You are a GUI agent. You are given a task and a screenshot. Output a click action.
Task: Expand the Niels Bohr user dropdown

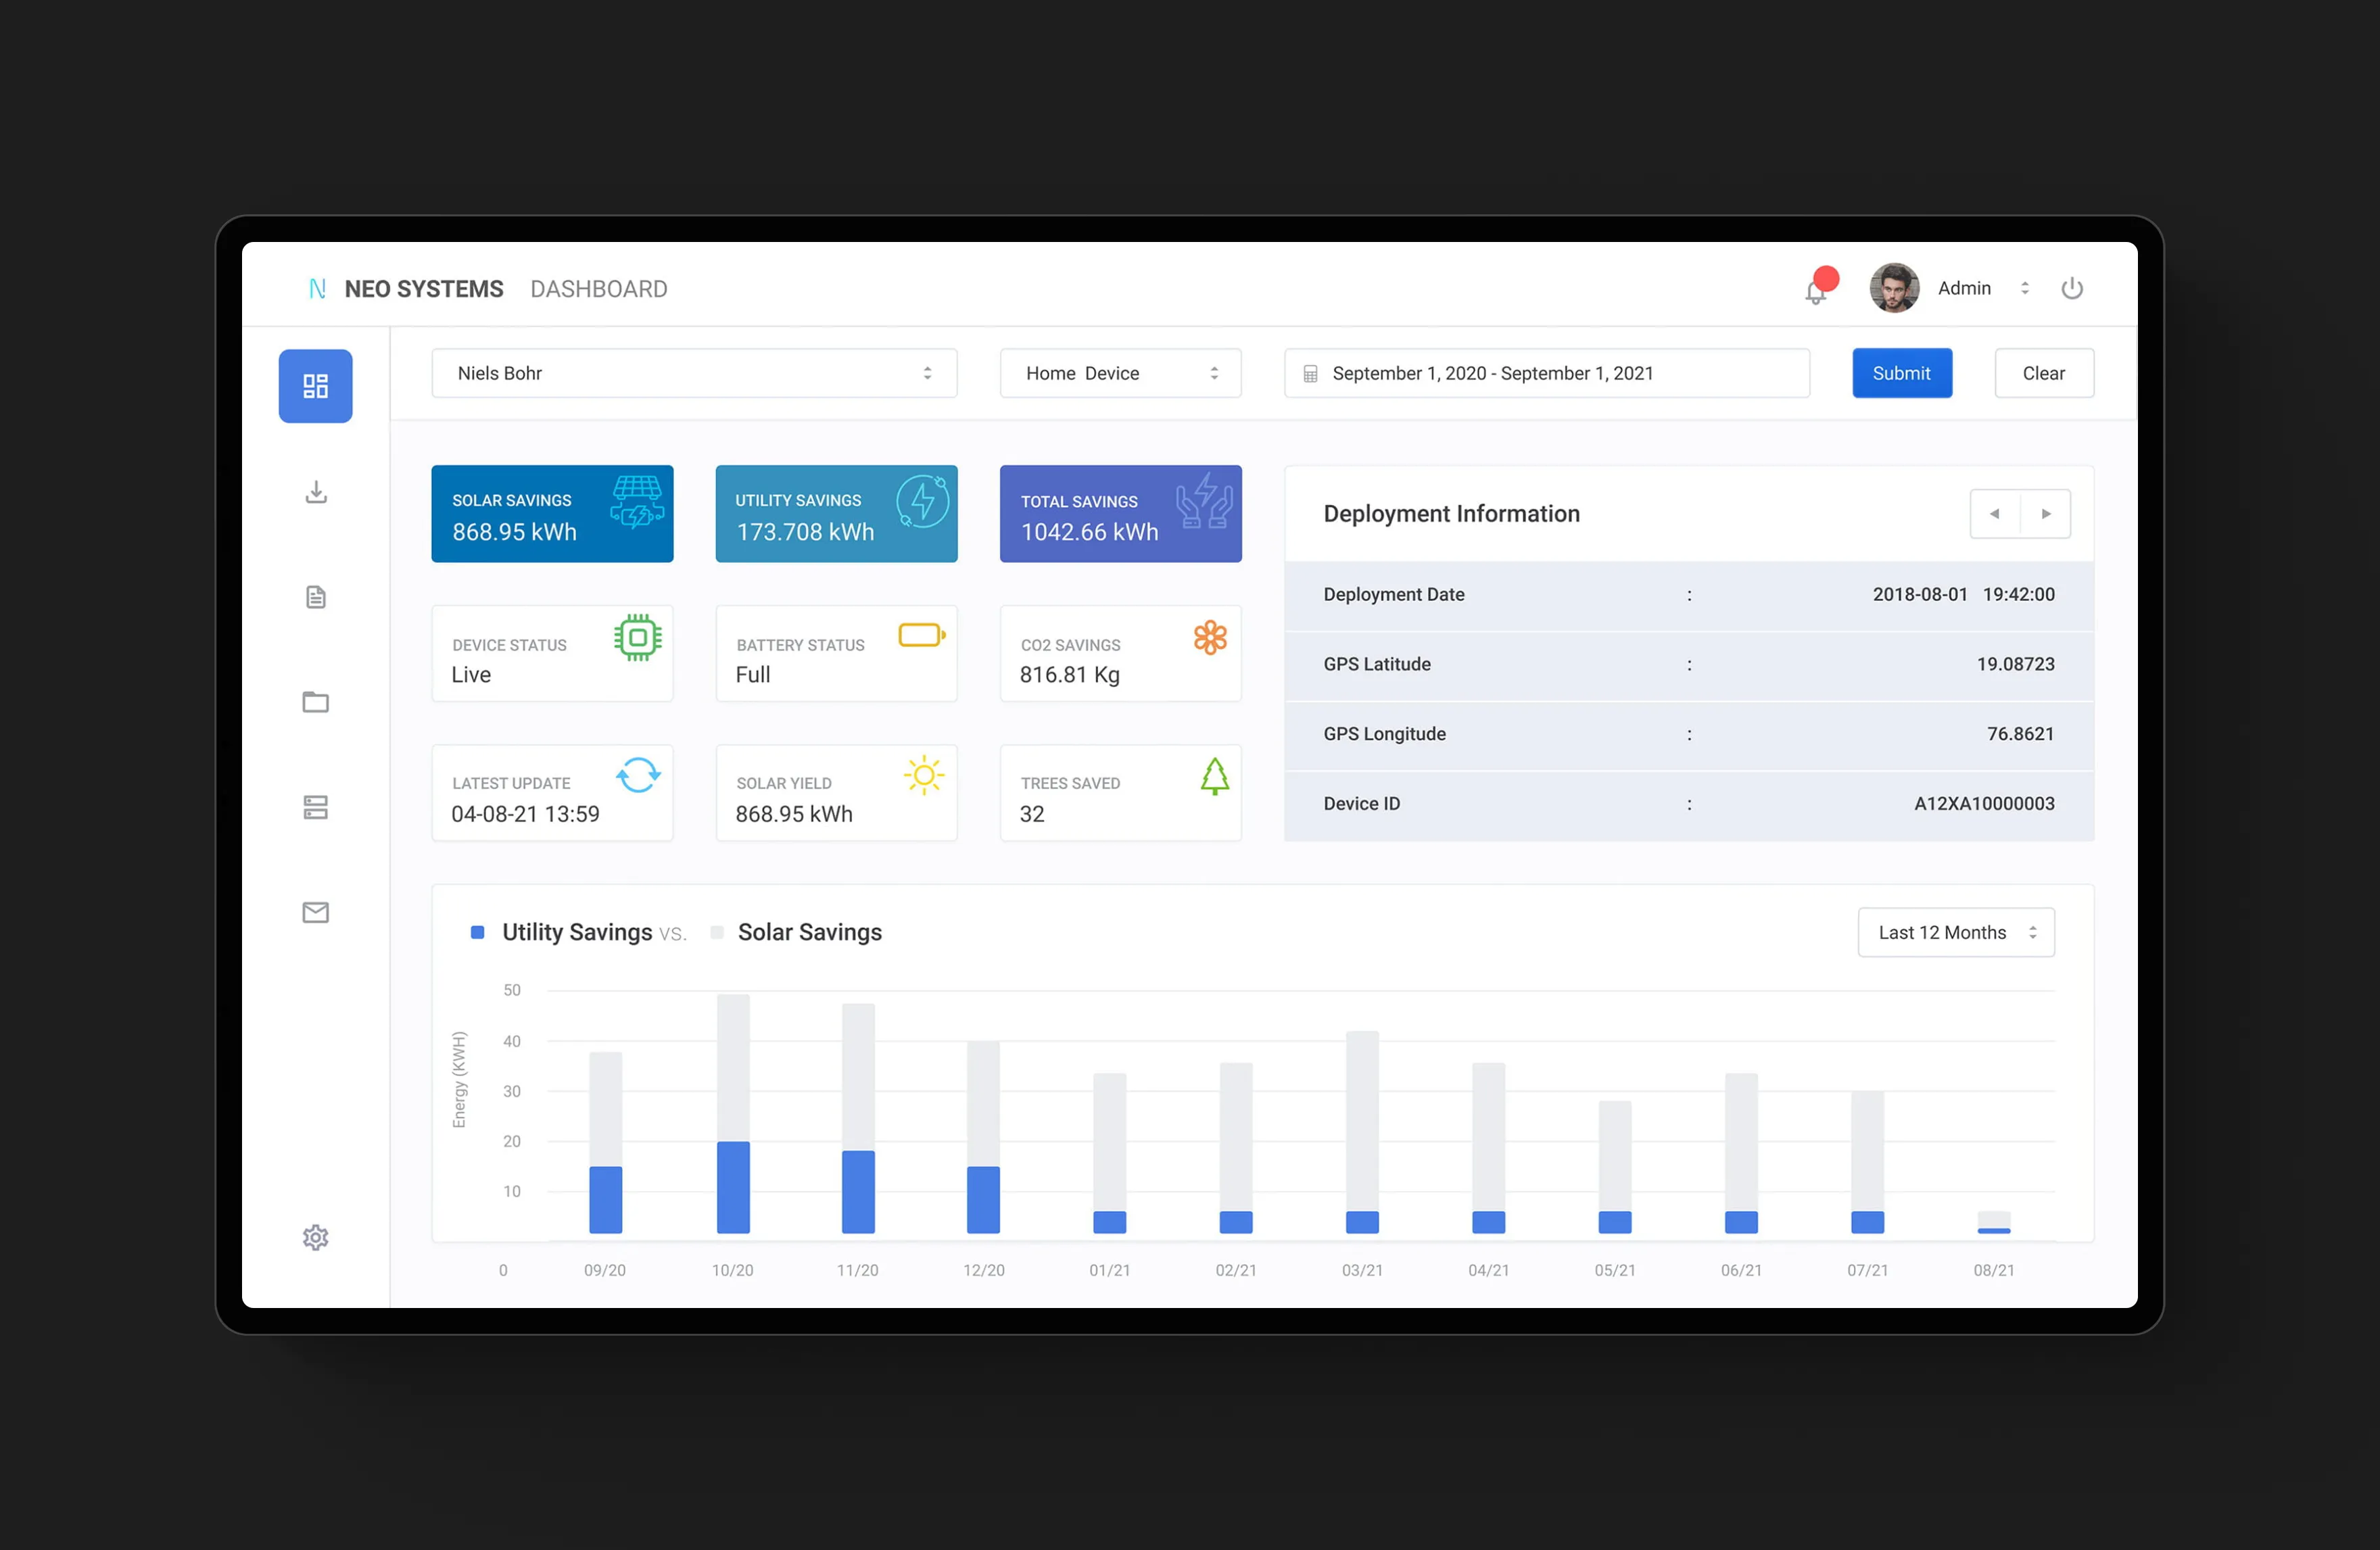[694, 373]
